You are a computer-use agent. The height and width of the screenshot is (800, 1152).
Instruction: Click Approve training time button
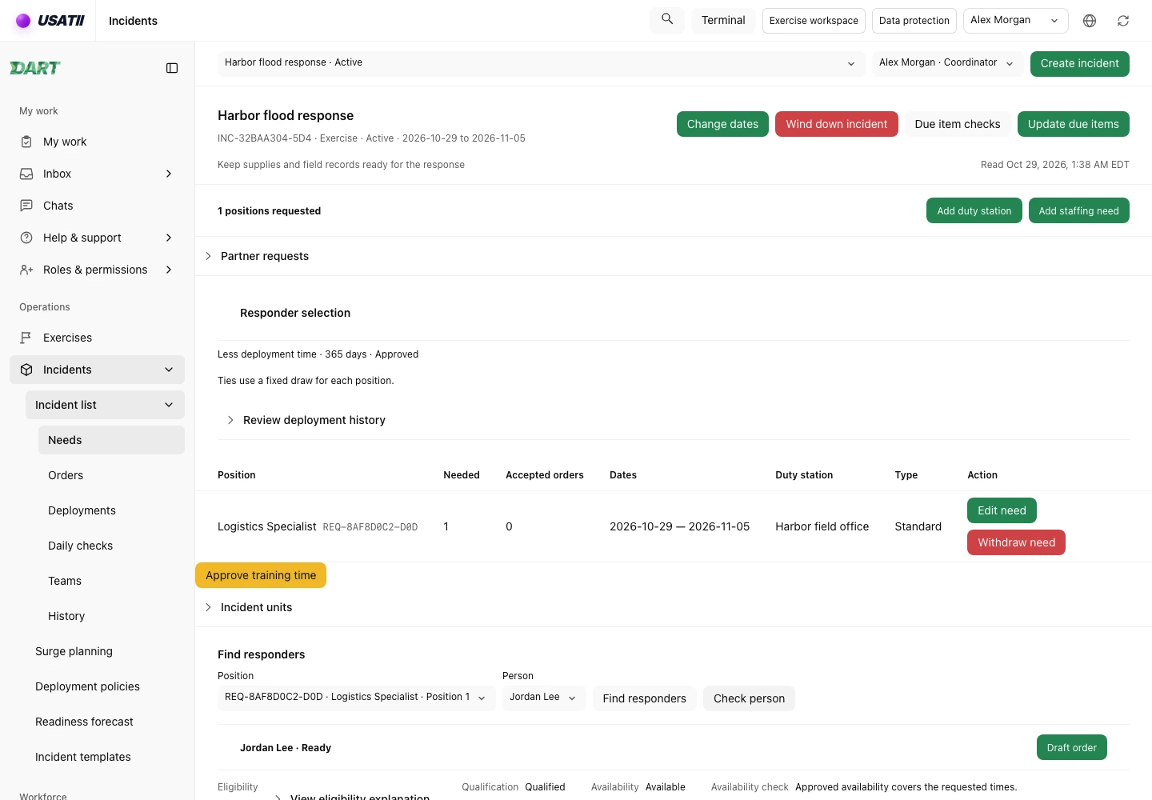pyautogui.click(x=261, y=575)
